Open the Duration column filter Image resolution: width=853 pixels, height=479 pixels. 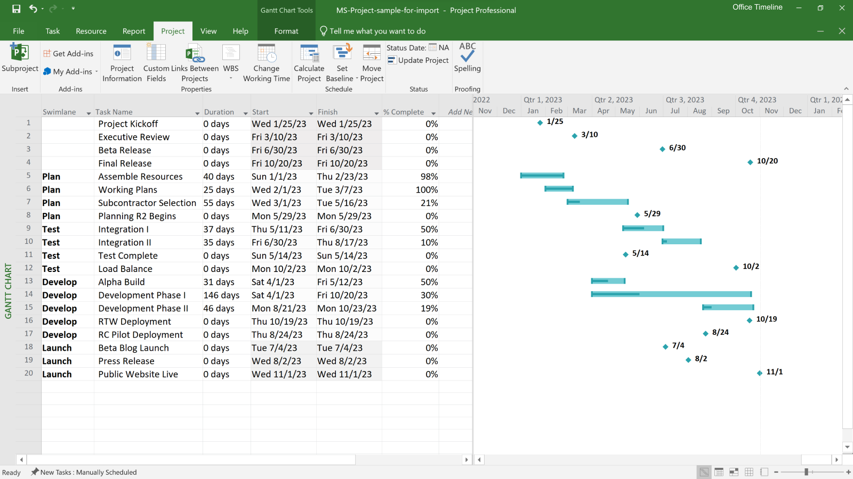click(x=245, y=112)
